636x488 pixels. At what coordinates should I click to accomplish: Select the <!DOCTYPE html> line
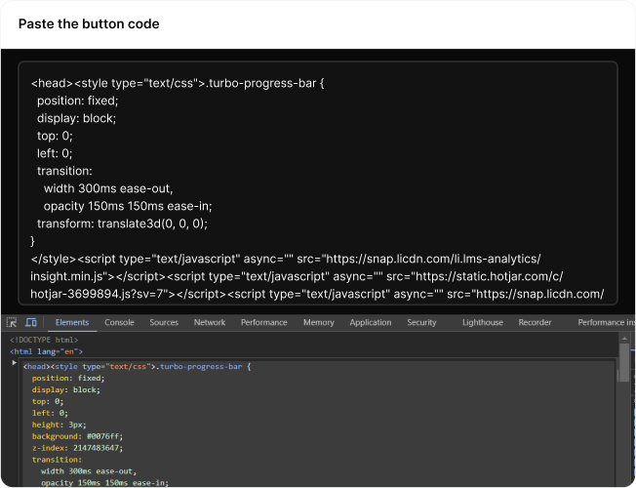[x=44, y=340]
